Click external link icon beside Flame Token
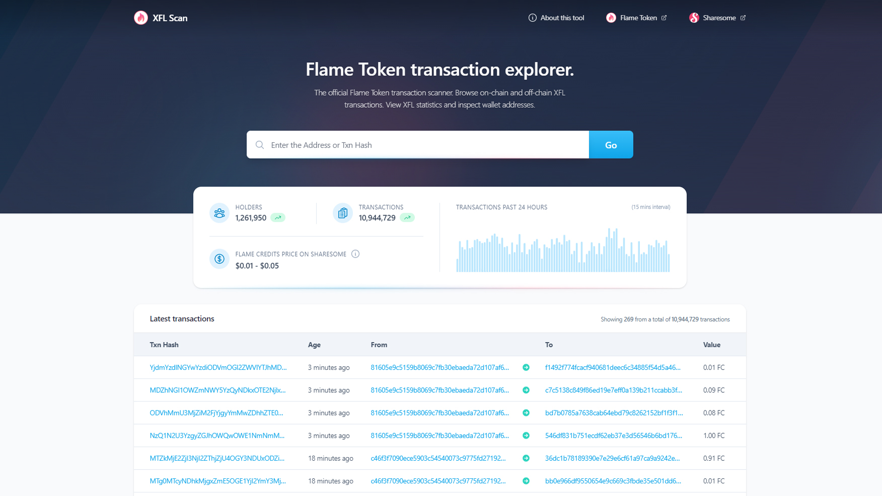The width and height of the screenshot is (882, 496). (x=664, y=18)
